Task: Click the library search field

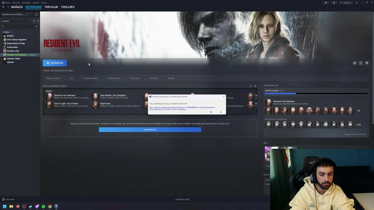Action: [18, 26]
